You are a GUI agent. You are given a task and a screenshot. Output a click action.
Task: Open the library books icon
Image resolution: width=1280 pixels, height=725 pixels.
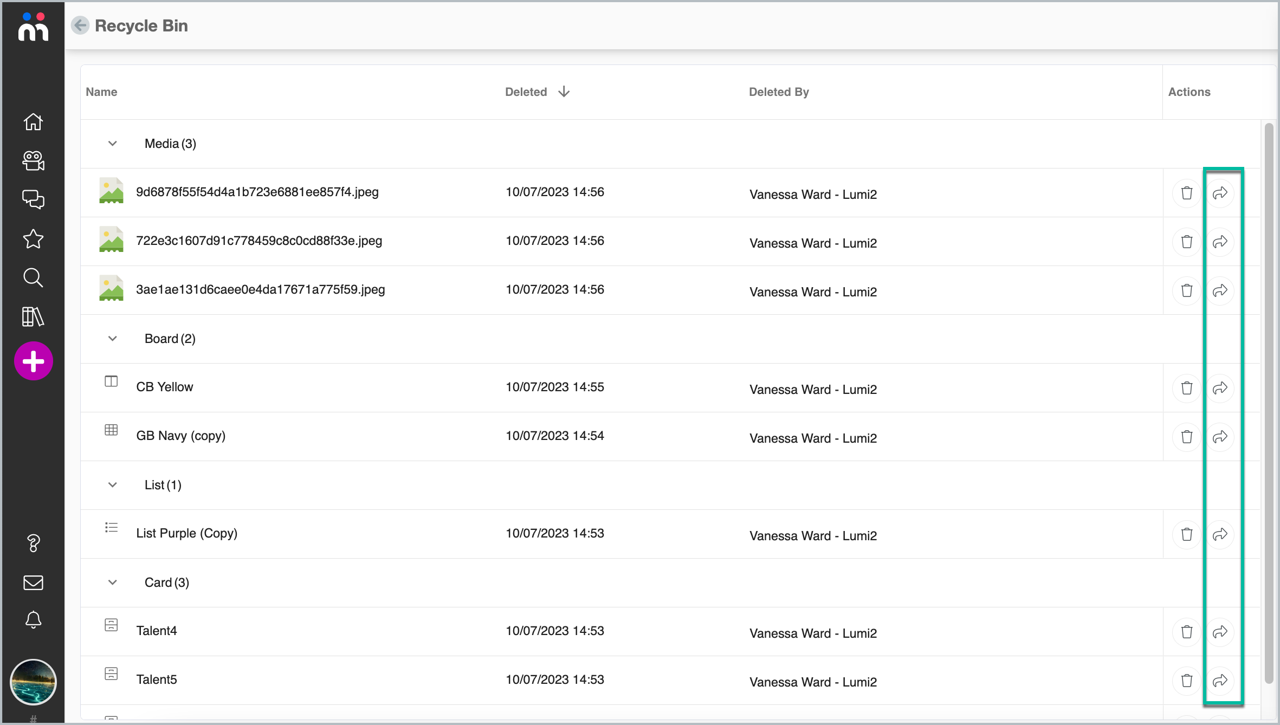pyautogui.click(x=33, y=317)
